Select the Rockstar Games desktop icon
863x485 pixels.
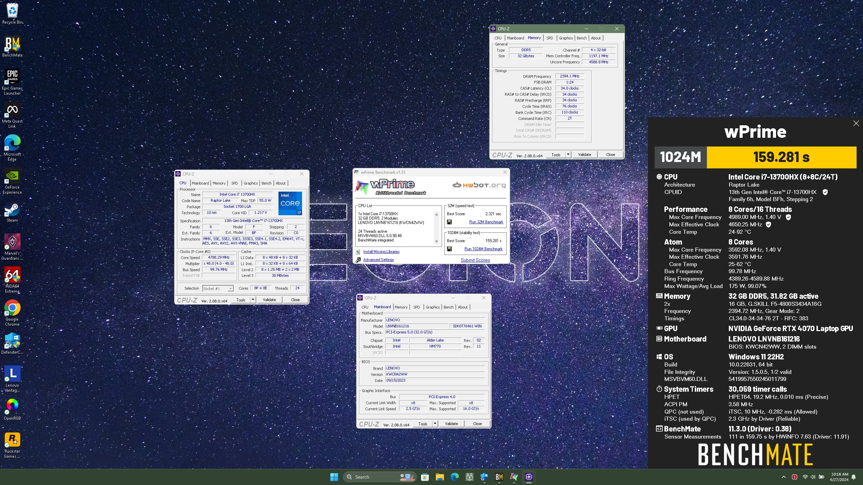12,445
